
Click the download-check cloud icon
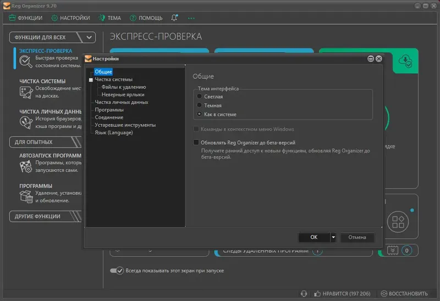pyautogui.click(x=405, y=61)
